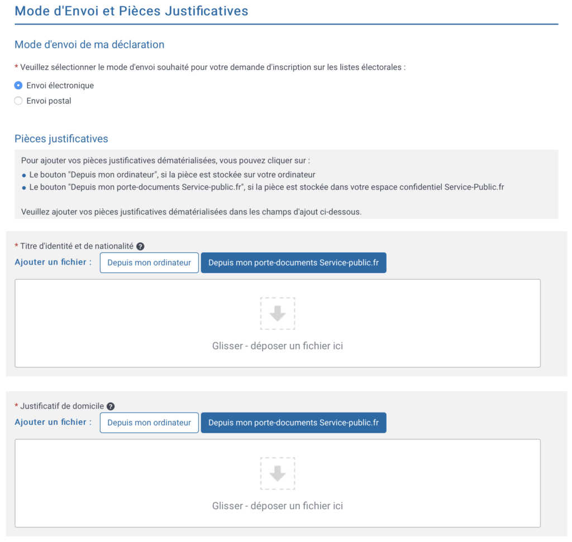Select the "Envoi électronique" radio button
This screenshot has height=542, width=572.
click(18, 85)
